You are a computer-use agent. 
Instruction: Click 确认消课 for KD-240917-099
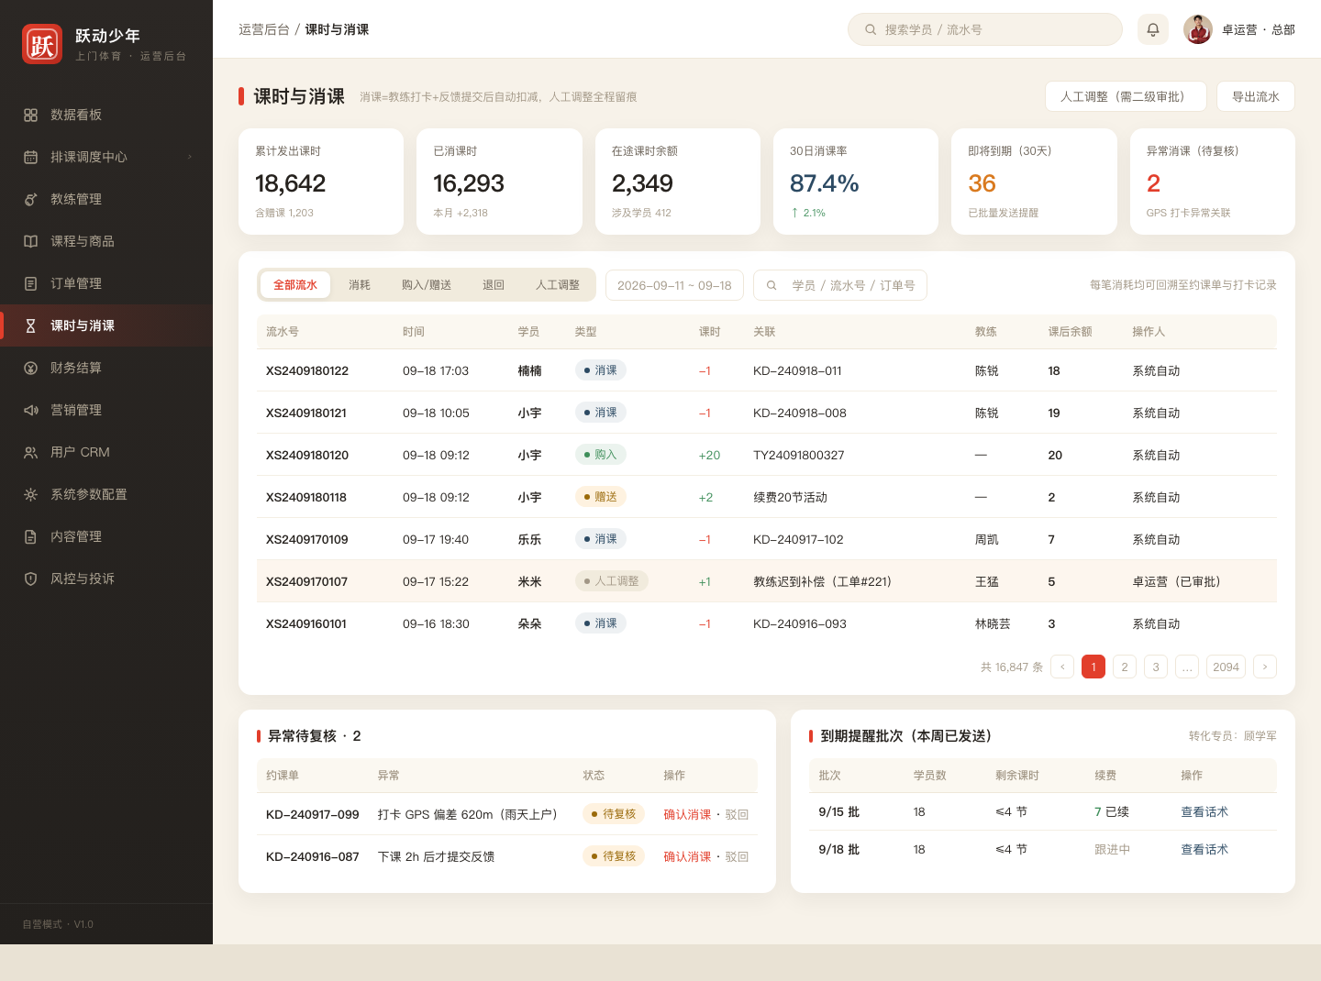[x=687, y=814]
